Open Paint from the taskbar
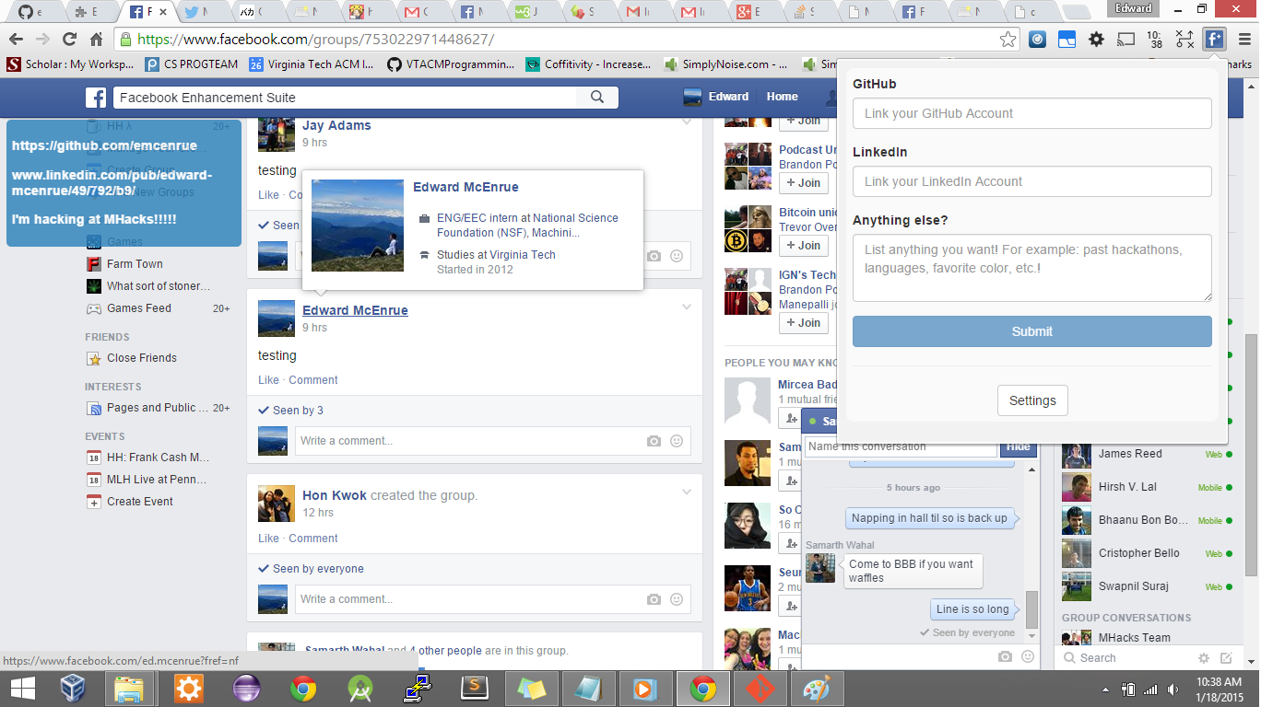The image size is (1261, 707). pos(817,688)
